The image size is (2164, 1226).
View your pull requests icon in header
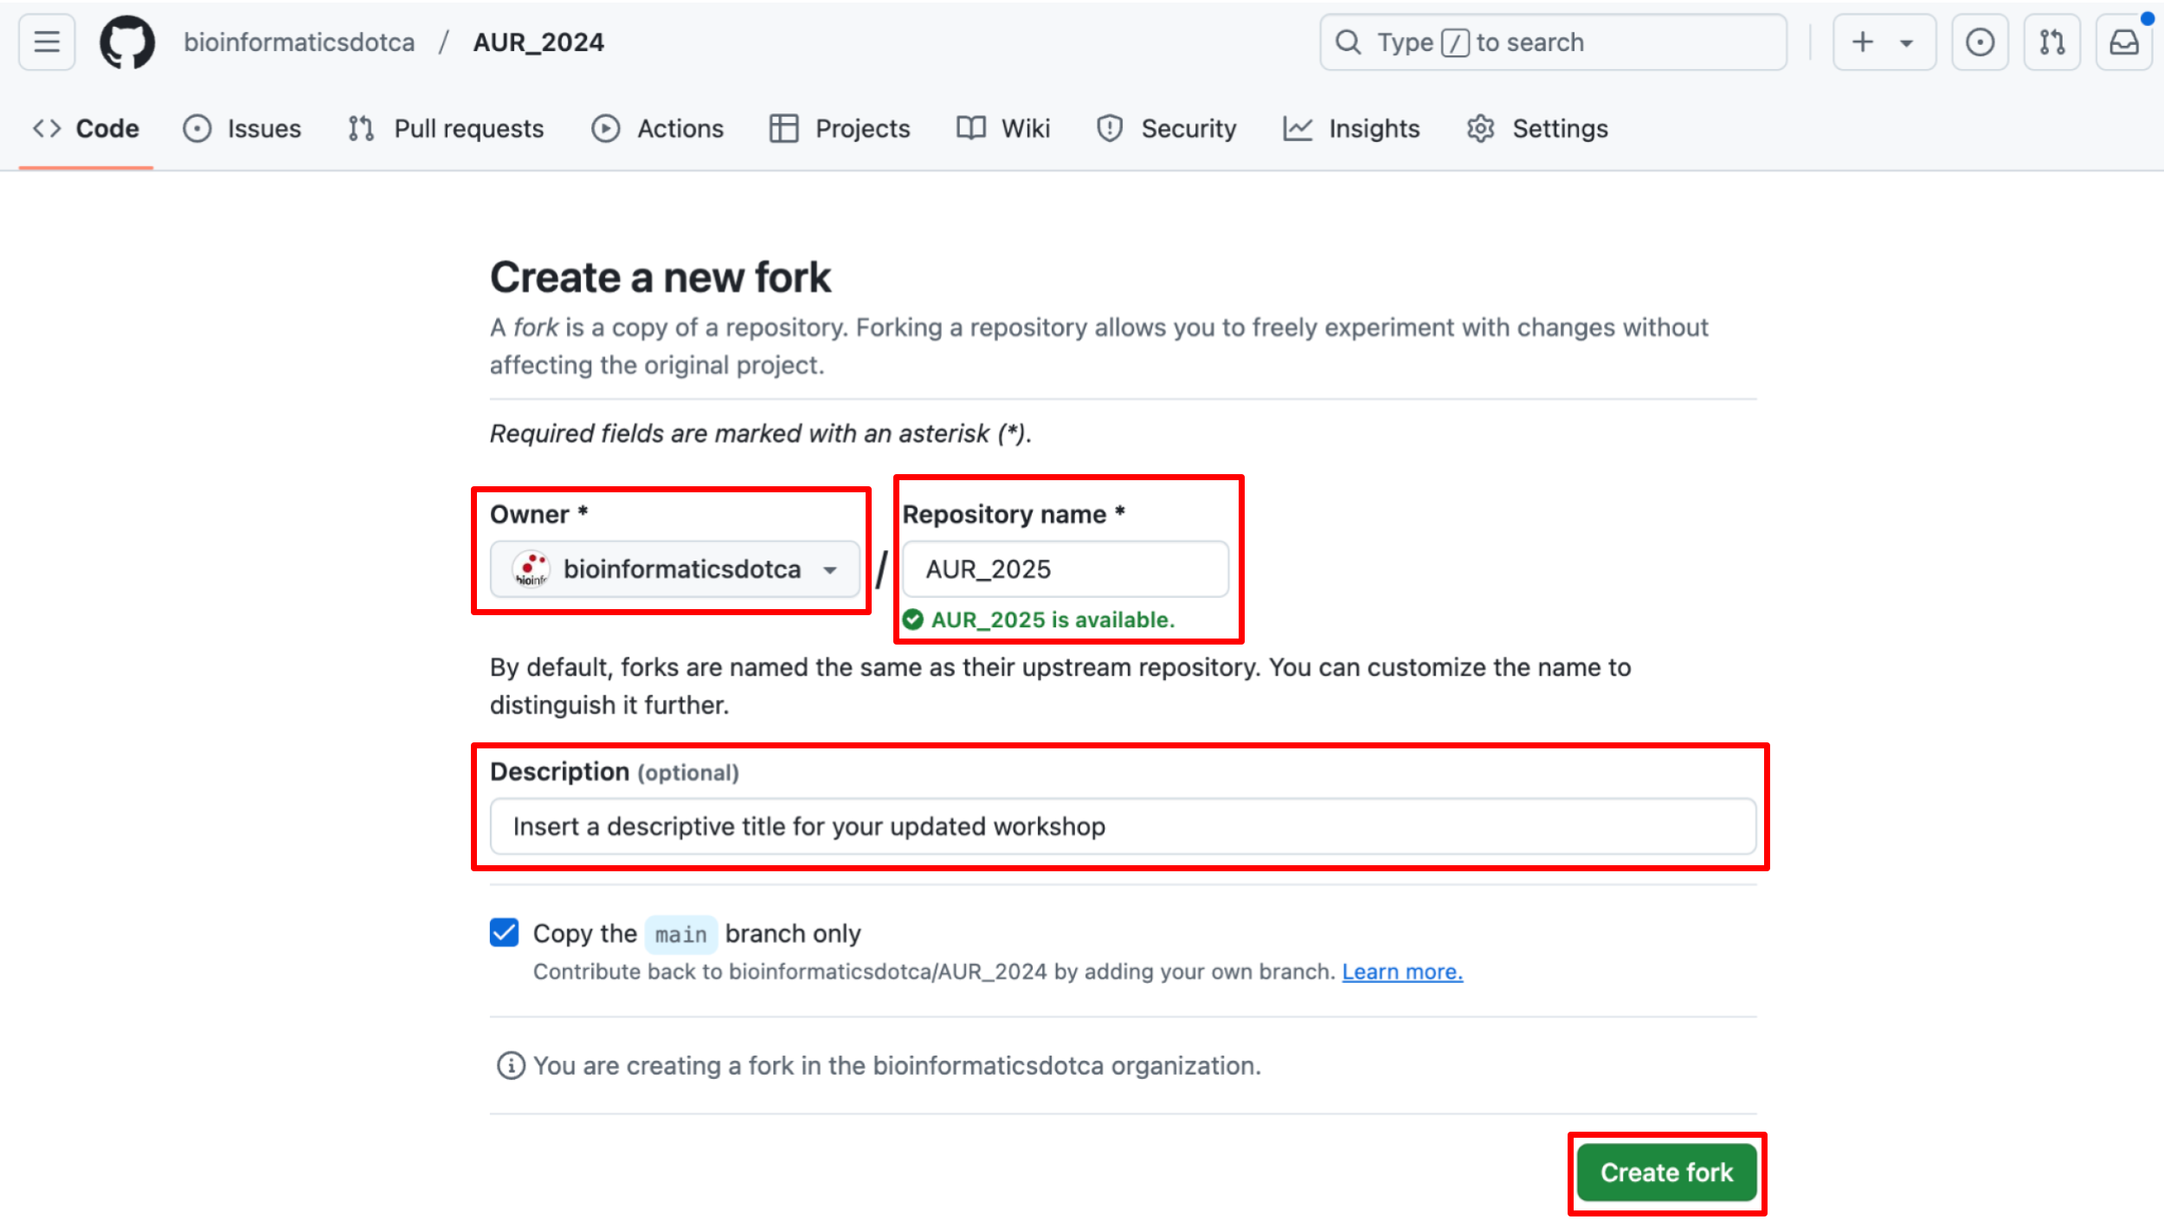2051,42
